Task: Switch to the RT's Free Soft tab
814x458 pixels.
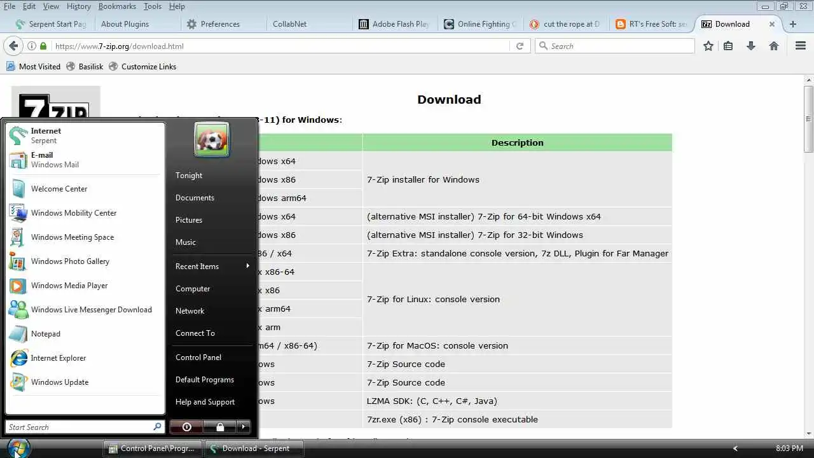Action: (x=651, y=24)
